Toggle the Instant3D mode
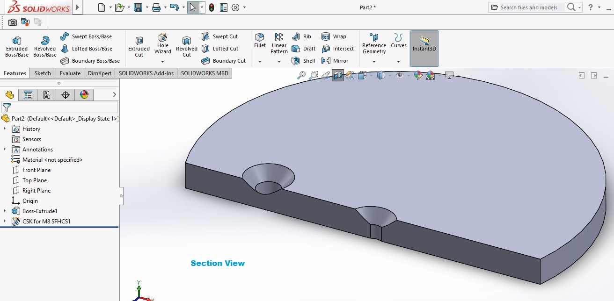The height and width of the screenshot is (301, 614). [x=424, y=49]
